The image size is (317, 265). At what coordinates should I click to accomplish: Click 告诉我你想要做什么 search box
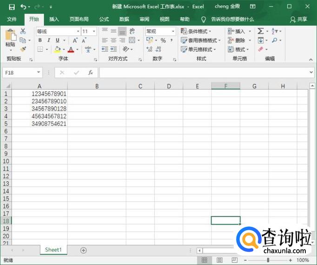click(232, 19)
